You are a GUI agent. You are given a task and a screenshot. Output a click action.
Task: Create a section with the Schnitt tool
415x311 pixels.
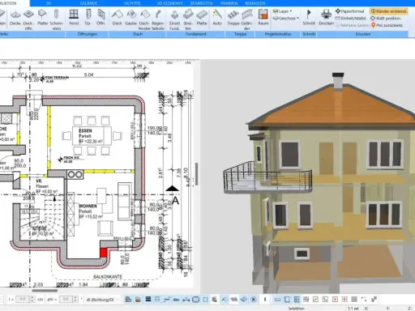(309, 18)
